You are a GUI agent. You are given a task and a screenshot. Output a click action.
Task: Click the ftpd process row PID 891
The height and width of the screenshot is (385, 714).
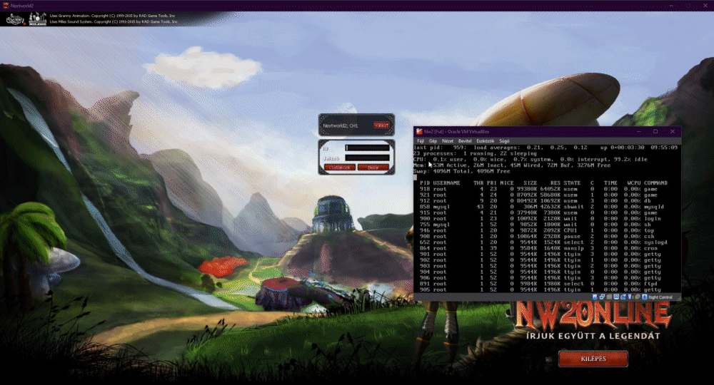point(538,284)
